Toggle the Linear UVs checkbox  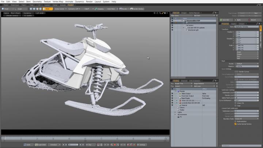(235, 103)
